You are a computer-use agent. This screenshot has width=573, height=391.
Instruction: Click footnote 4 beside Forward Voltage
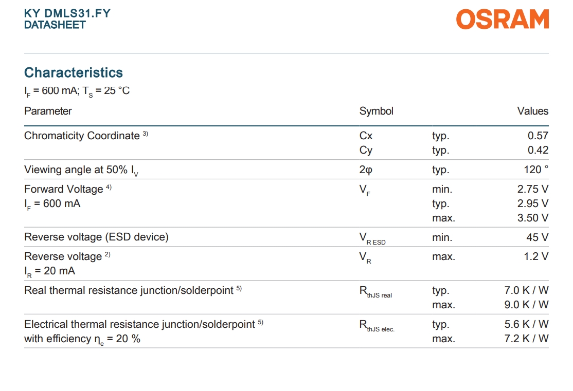[x=109, y=188]
